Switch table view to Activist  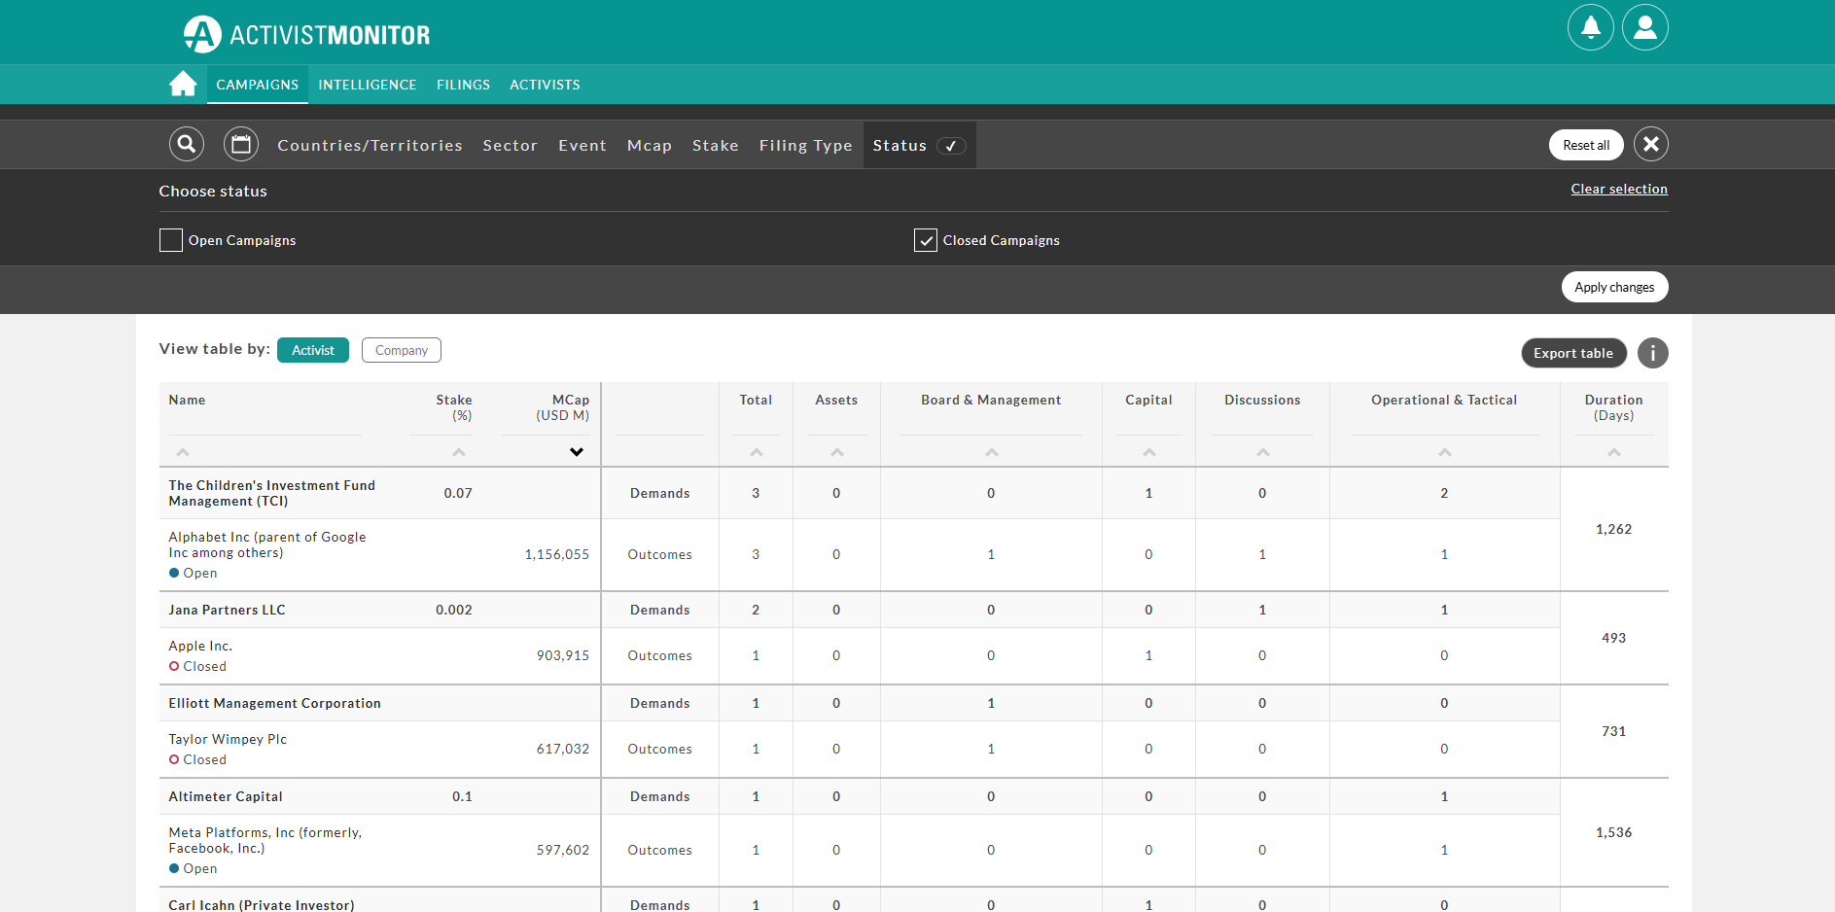[313, 350]
